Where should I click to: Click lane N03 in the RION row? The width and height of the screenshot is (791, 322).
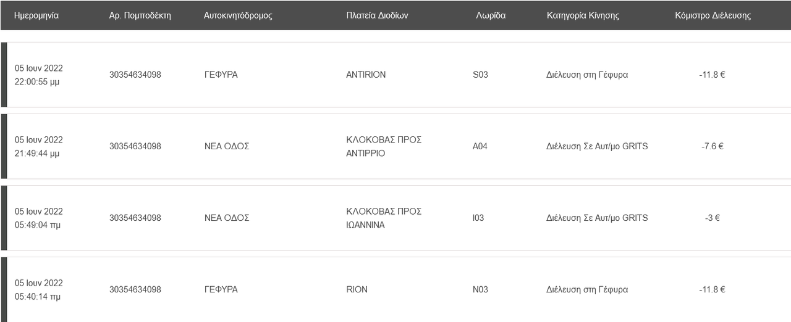click(x=480, y=289)
